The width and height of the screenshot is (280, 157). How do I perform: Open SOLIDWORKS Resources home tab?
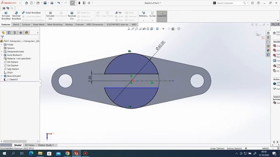268,33
